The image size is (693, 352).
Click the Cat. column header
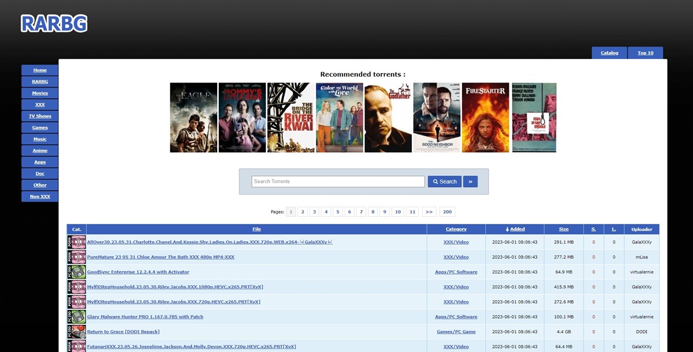coord(76,229)
